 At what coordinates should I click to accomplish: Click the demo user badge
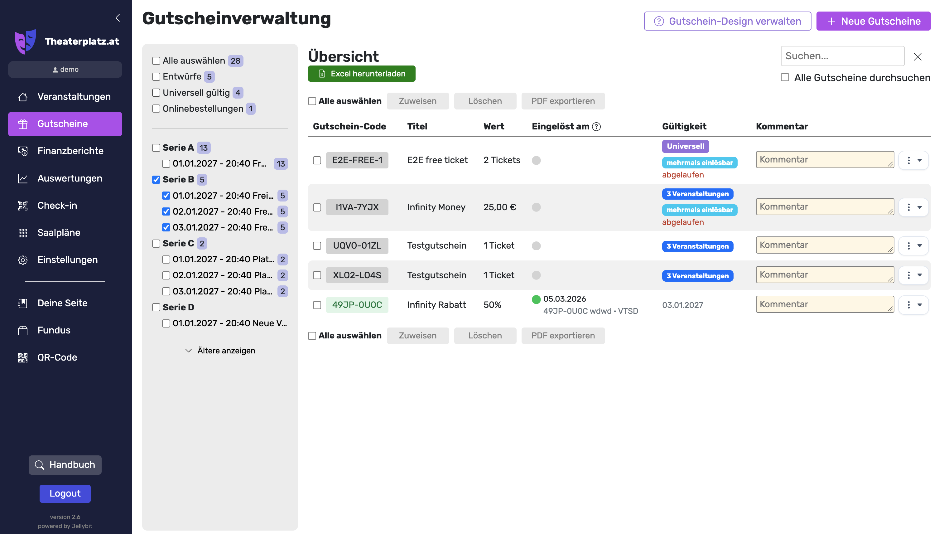coord(65,69)
